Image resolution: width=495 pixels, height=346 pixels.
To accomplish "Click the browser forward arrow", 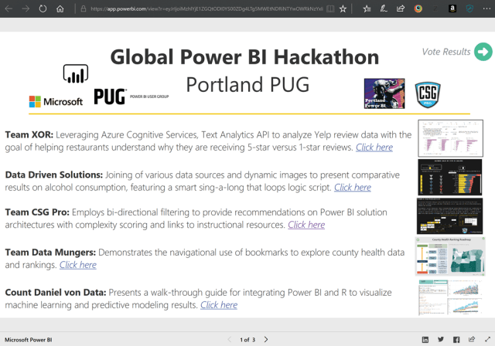I will point(26,8).
